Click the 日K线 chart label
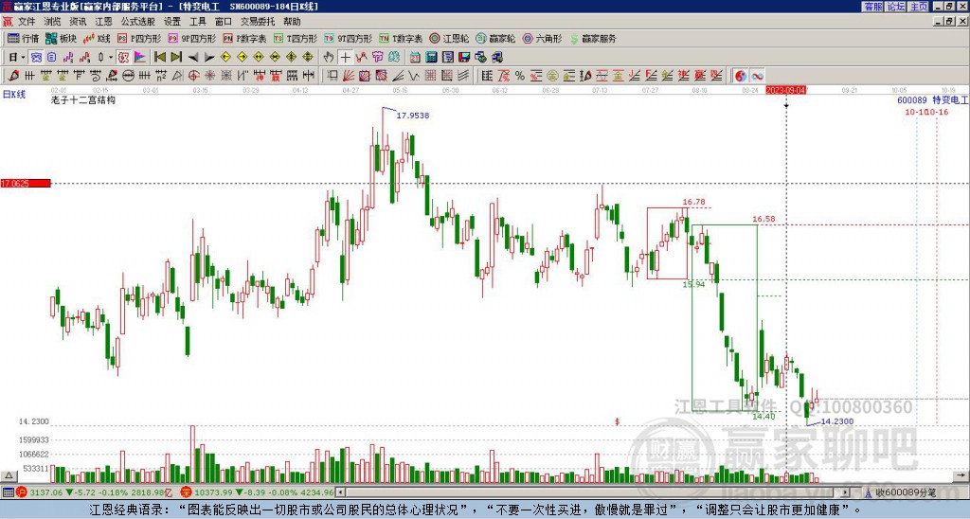Screen dimensions: 970x519 click(x=14, y=95)
